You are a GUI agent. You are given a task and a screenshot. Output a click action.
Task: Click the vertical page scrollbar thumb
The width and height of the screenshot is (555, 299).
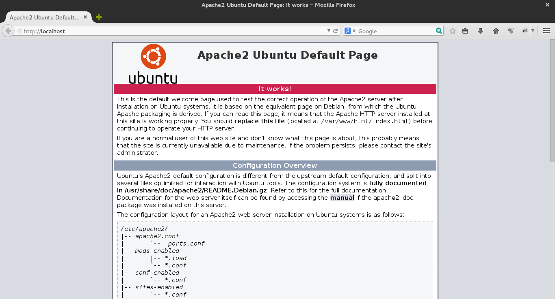pyautogui.click(x=552, y=101)
